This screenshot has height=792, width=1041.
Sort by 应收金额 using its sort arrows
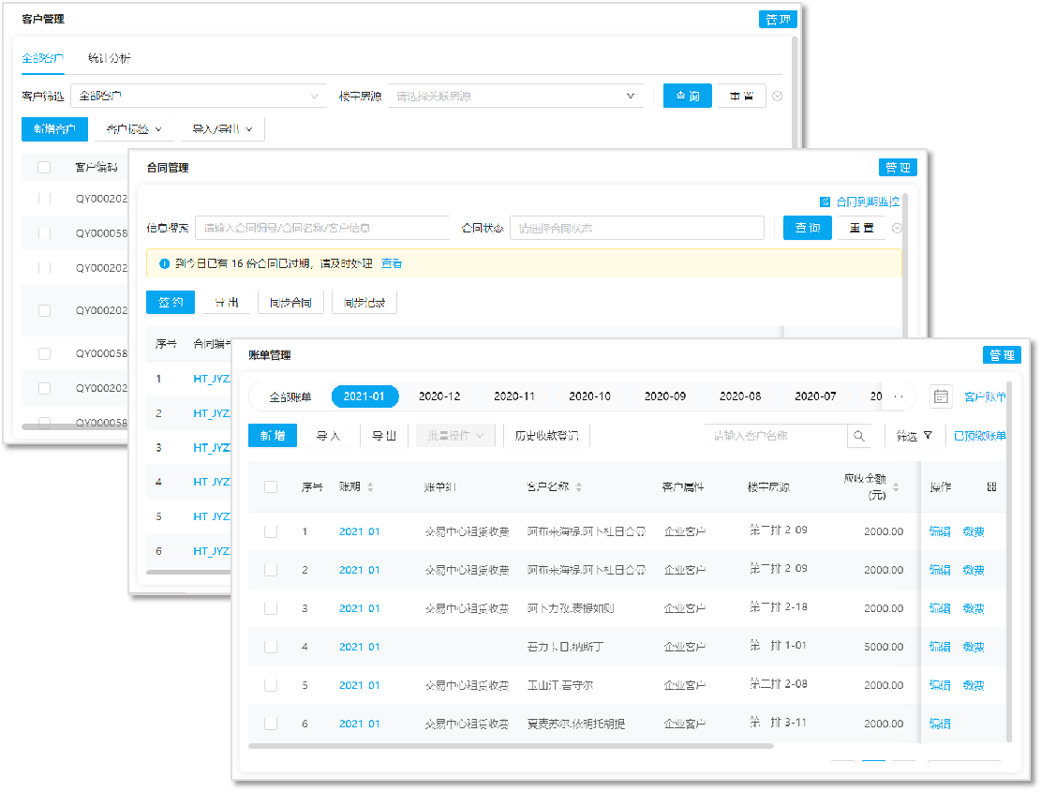[896, 487]
